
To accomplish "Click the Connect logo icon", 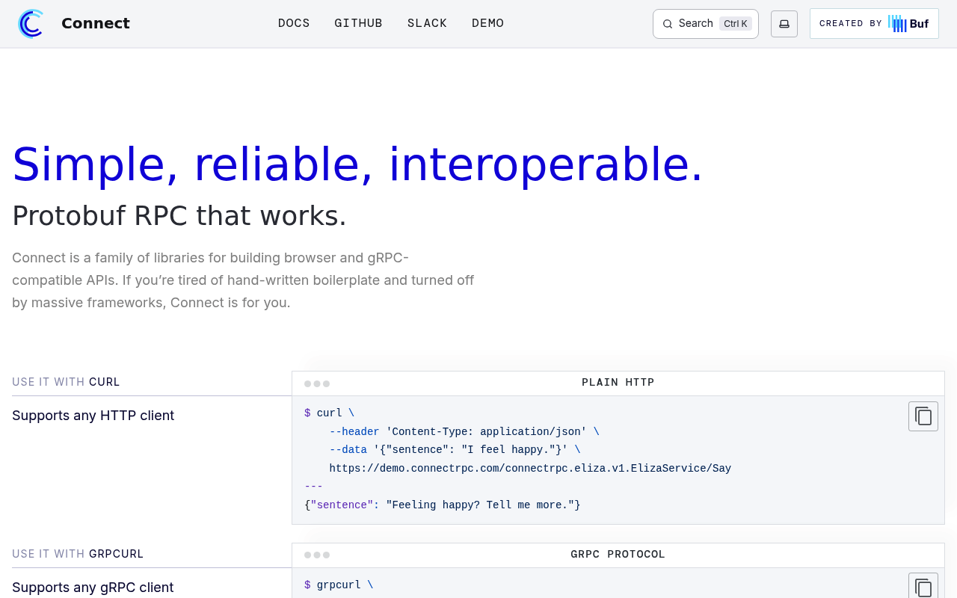I will [x=31, y=24].
